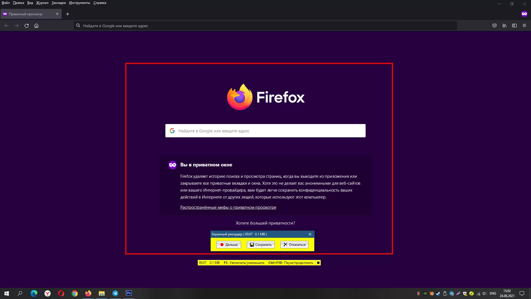The height and width of the screenshot is (299, 531).
Task: Click the Сохранить button in the recorder
Action: (x=261, y=245)
